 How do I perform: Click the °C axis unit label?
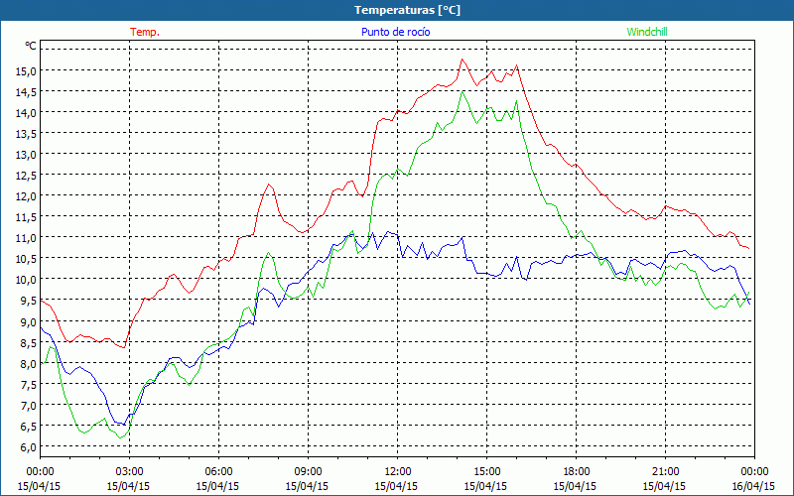[31, 46]
